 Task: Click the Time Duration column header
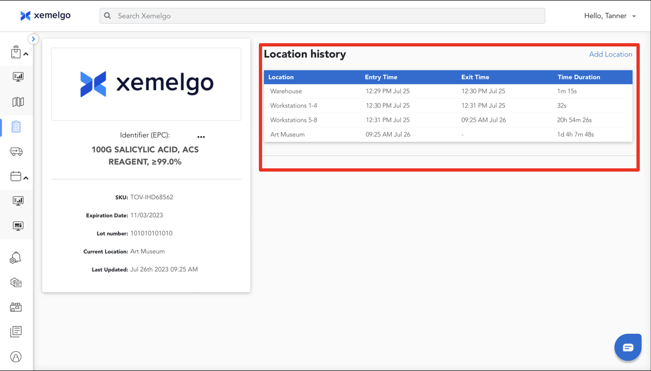pos(579,77)
